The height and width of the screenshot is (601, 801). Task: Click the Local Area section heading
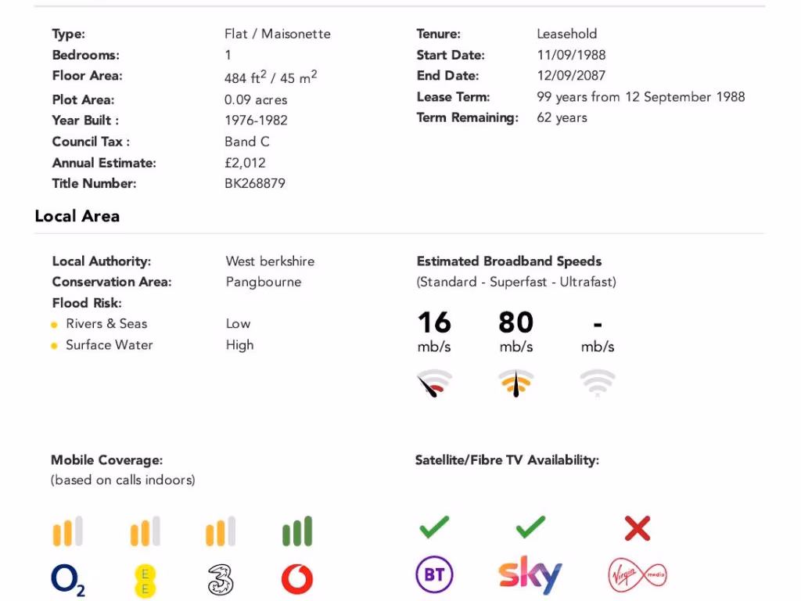click(x=77, y=216)
